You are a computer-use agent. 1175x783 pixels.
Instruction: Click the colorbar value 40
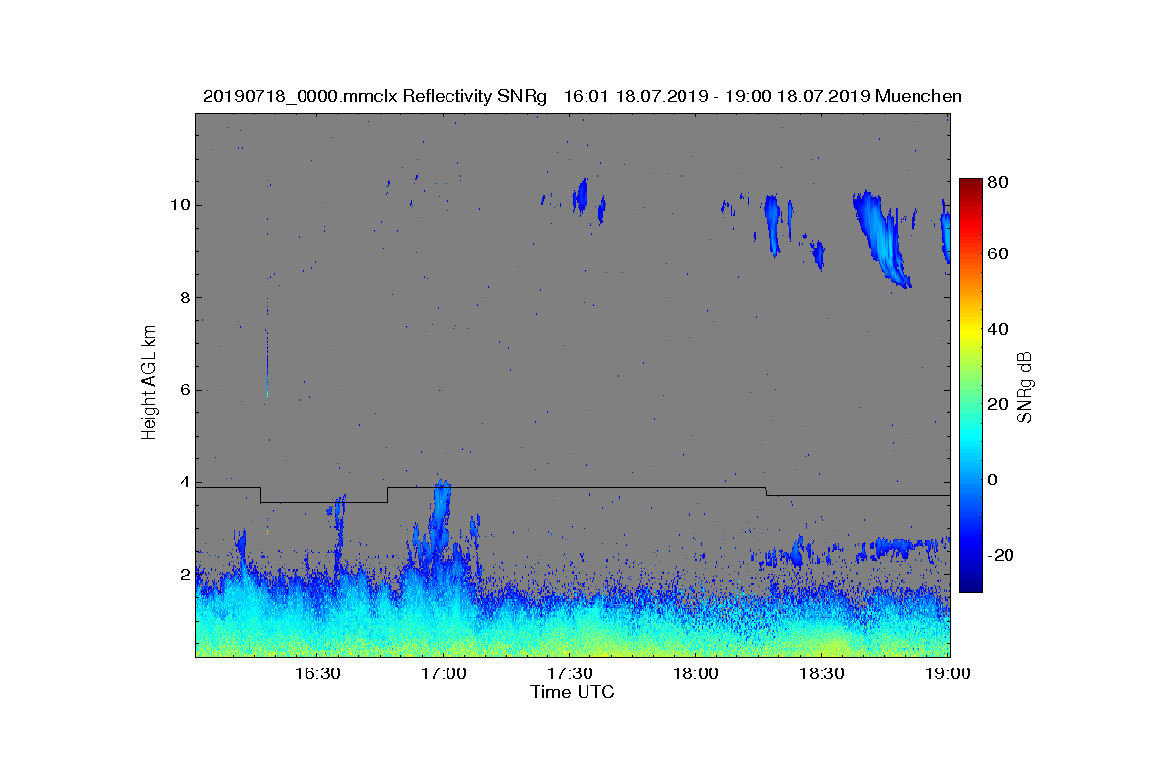point(999,330)
